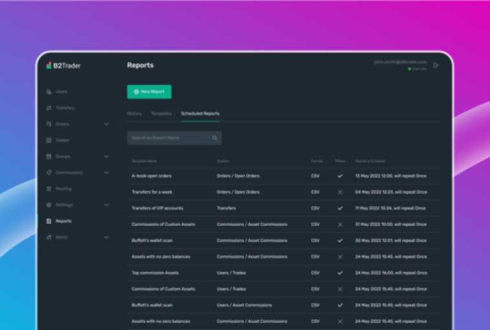This screenshot has height=330, width=490.
Task: Expand the Groups submenu chevron
Action: point(107,157)
